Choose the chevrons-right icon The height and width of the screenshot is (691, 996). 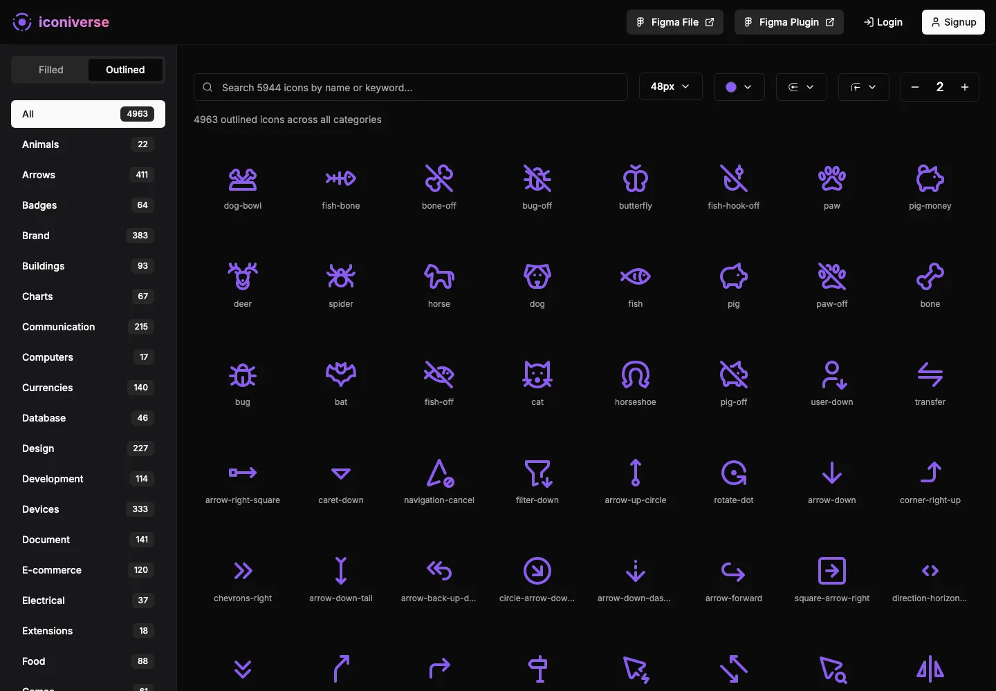[243, 571]
